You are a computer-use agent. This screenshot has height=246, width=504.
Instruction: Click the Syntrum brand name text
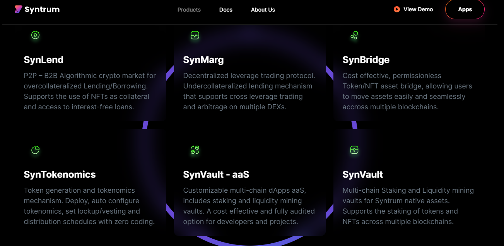click(x=42, y=9)
